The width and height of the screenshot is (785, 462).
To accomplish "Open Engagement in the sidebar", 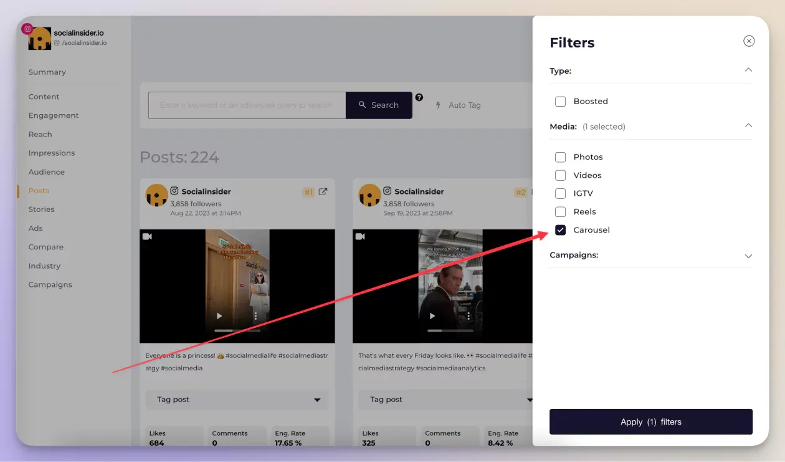I will pyautogui.click(x=54, y=115).
